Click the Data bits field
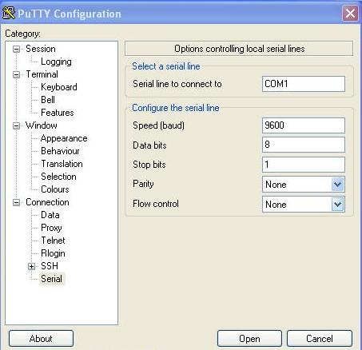The width and height of the screenshot is (362, 350). tap(304, 145)
